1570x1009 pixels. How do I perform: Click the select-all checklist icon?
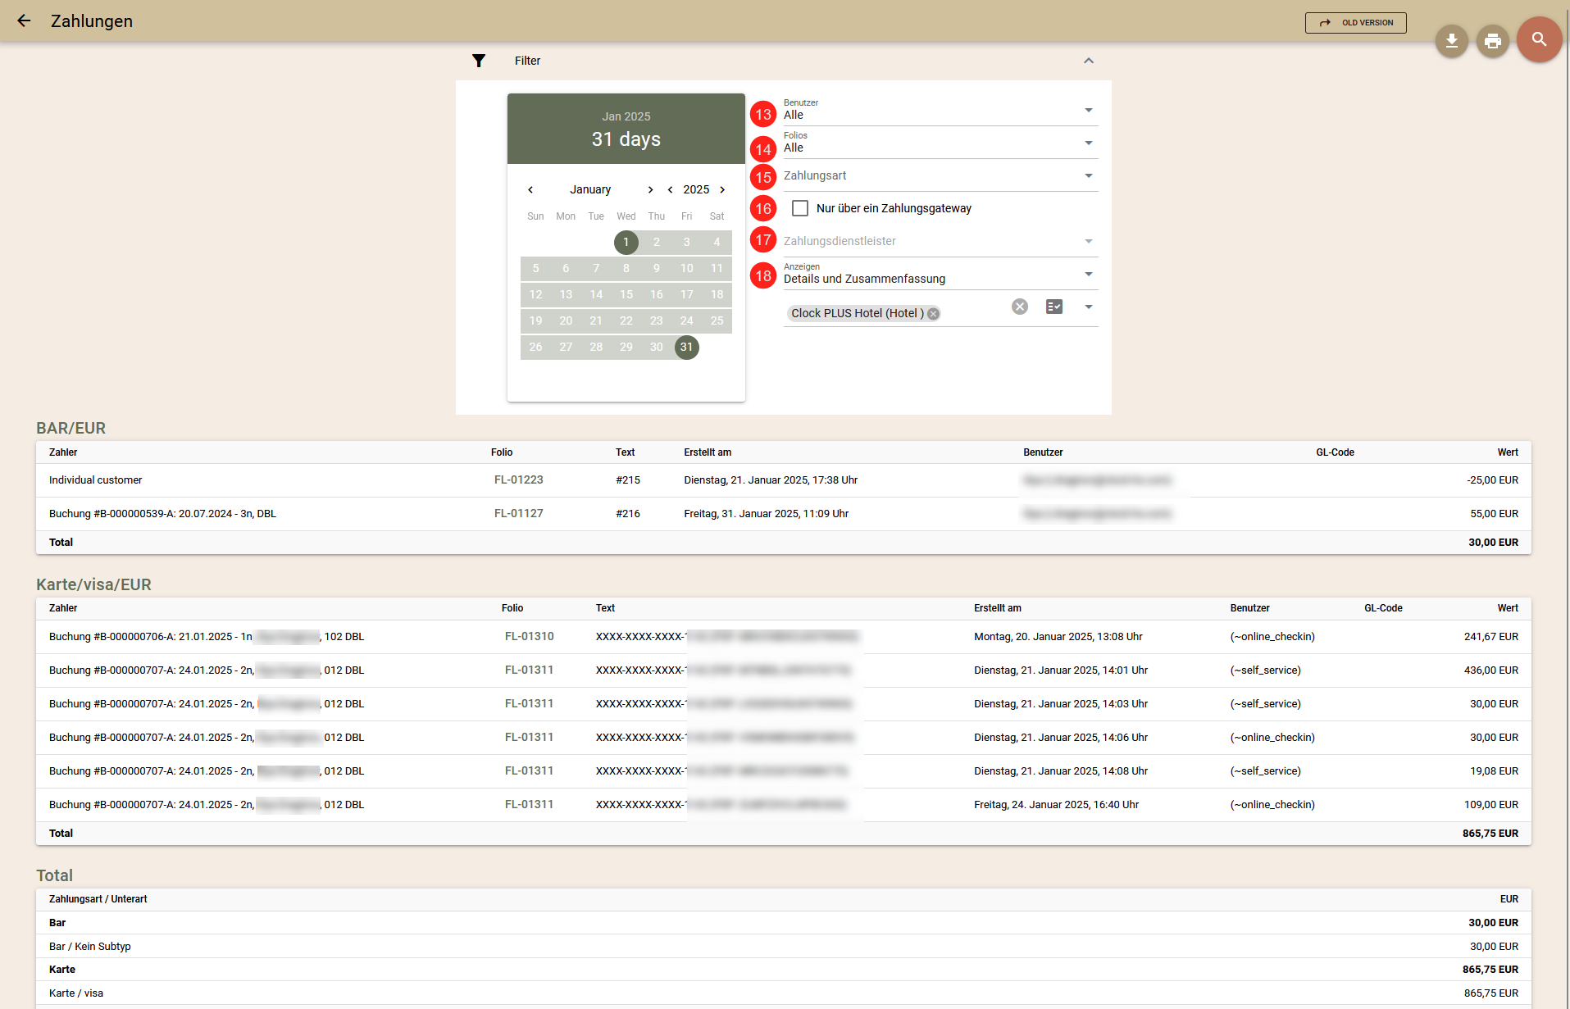point(1054,307)
